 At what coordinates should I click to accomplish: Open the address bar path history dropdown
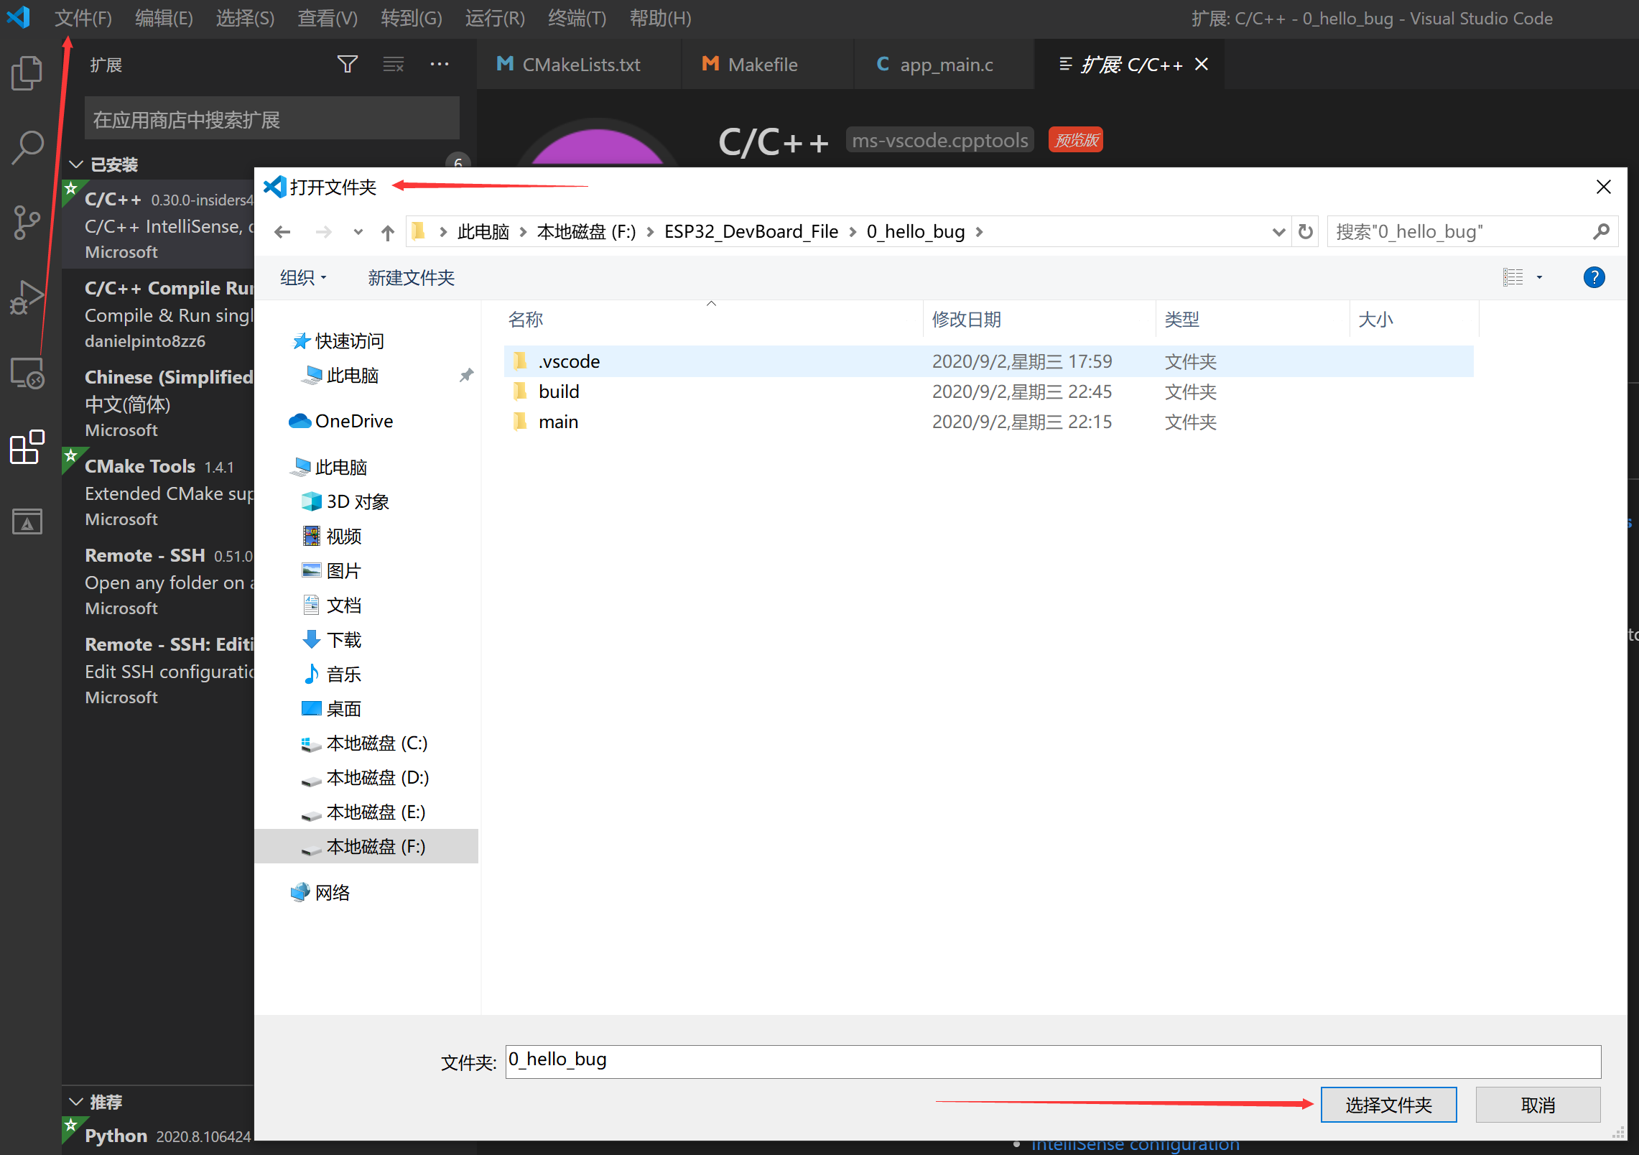(1278, 232)
